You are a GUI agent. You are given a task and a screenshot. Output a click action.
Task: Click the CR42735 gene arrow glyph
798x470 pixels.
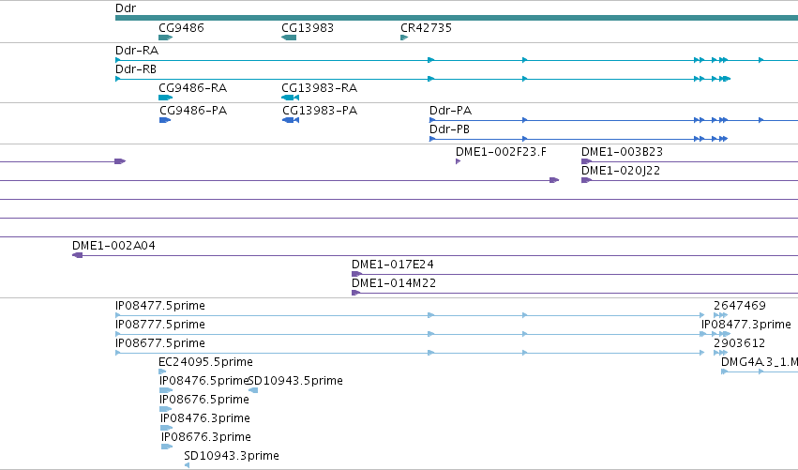tap(404, 38)
